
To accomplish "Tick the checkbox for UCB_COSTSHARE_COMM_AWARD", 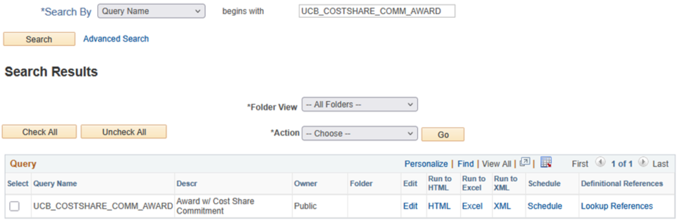I will click(15, 206).
